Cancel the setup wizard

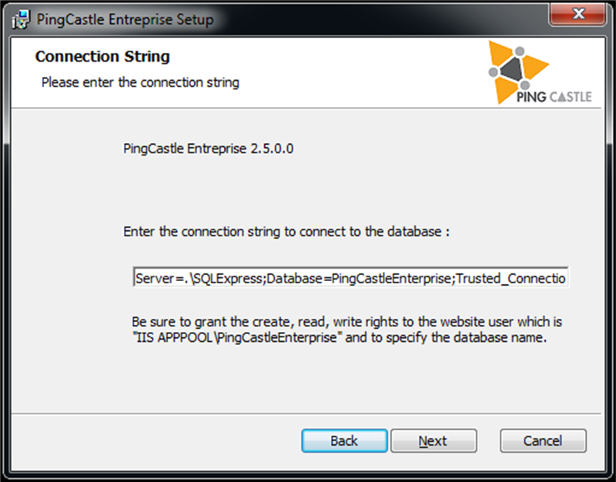pyautogui.click(x=543, y=440)
